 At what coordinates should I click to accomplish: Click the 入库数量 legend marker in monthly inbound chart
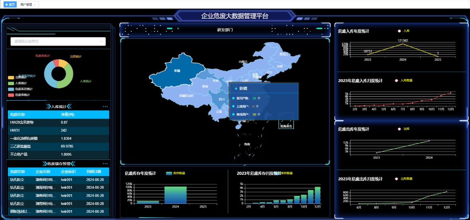point(396,80)
